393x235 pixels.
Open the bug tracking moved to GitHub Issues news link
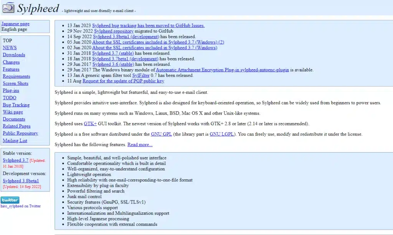(149, 25)
